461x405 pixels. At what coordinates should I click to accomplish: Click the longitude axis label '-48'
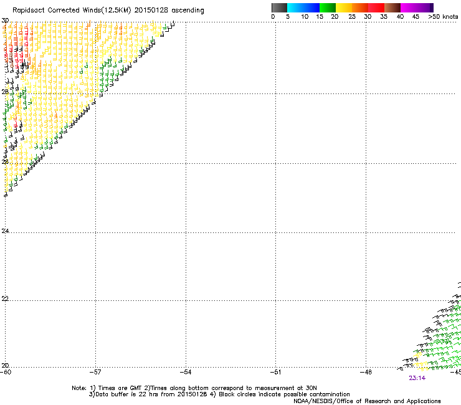(x=366, y=373)
